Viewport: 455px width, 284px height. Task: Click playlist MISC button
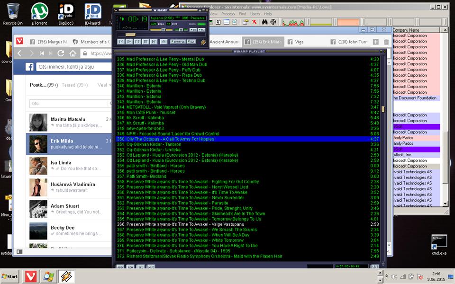151,266
